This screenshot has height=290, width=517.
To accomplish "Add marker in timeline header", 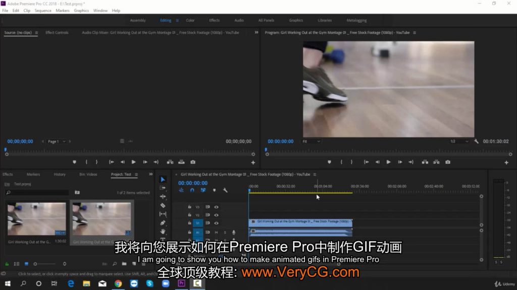I will coord(214,190).
